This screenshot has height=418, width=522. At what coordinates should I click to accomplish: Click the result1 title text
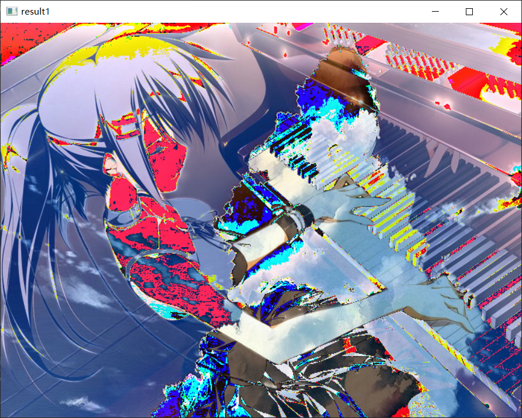tap(35, 12)
